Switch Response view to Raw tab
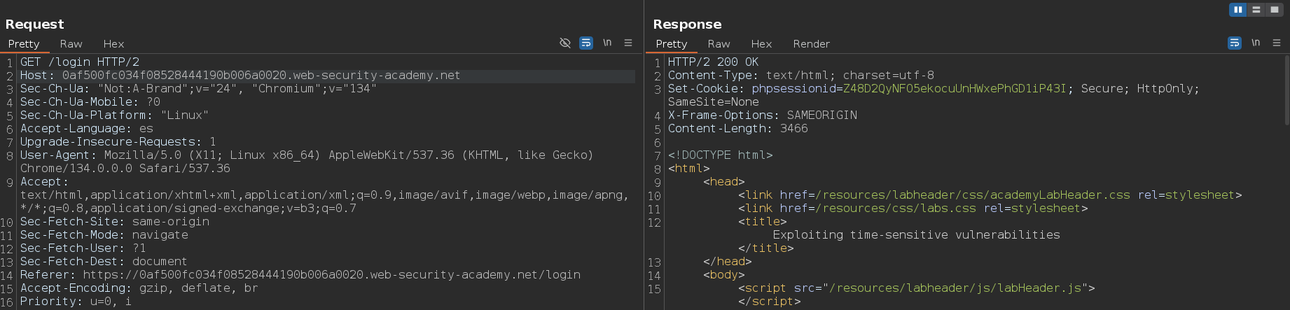 (x=719, y=44)
